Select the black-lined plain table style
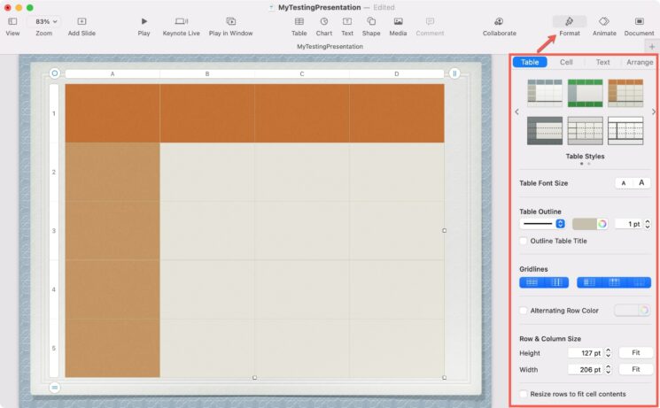The width and height of the screenshot is (660, 408). [x=625, y=131]
